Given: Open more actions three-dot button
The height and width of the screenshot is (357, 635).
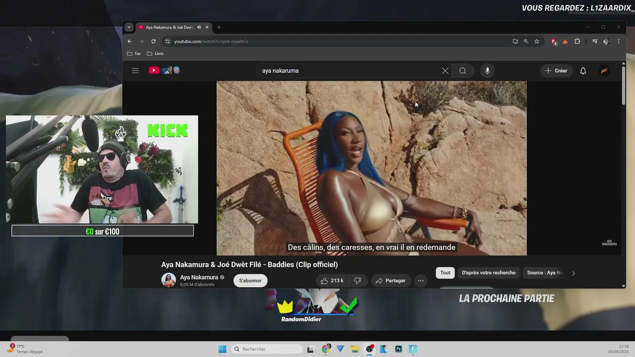Looking at the screenshot, I should [x=421, y=281].
